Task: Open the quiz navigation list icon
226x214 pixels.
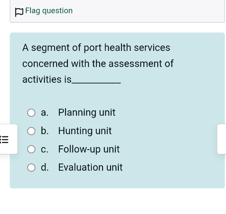Action: [4, 139]
